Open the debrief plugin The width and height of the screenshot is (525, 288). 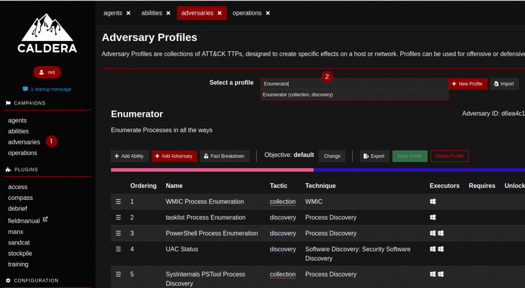[x=17, y=209]
